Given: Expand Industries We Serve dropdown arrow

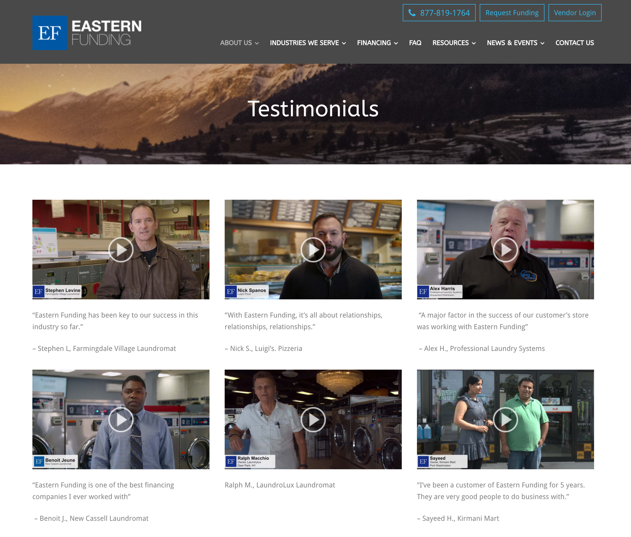Looking at the screenshot, I should (344, 43).
